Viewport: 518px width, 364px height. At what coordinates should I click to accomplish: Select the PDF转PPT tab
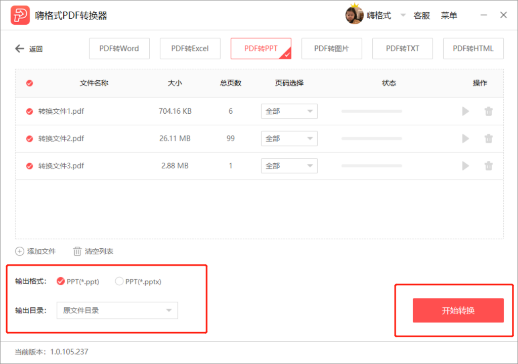pyautogui.click(x=261, y=49)
